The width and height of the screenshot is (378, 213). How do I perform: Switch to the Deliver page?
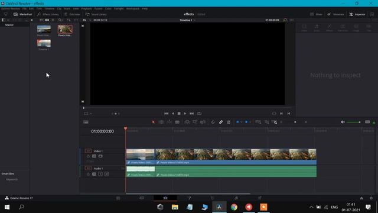pos(260,198)
